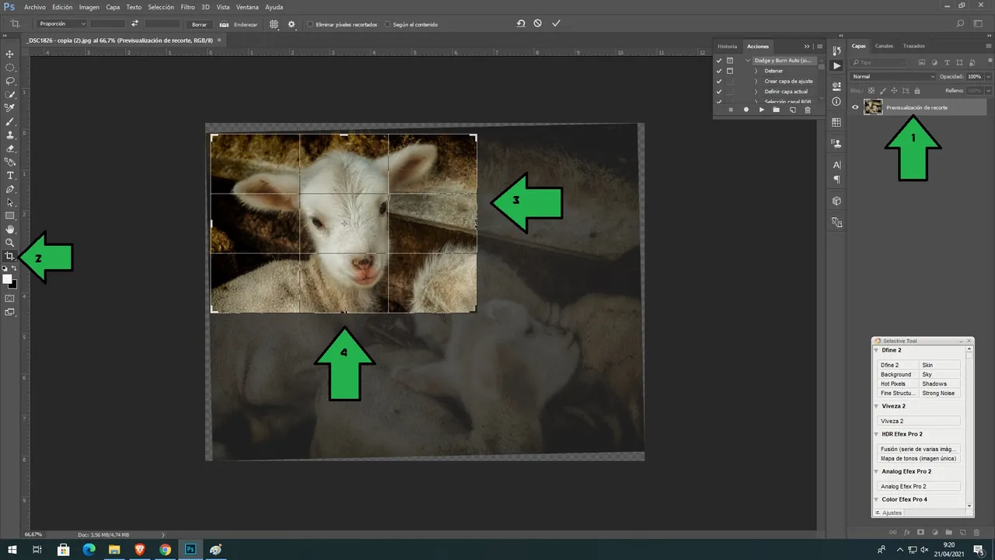Image resolution: width=995 pixels, height=560 pixels.
Task: Toggle checkmark for Dodge y Burn Auto action
Action: (719, 60)
